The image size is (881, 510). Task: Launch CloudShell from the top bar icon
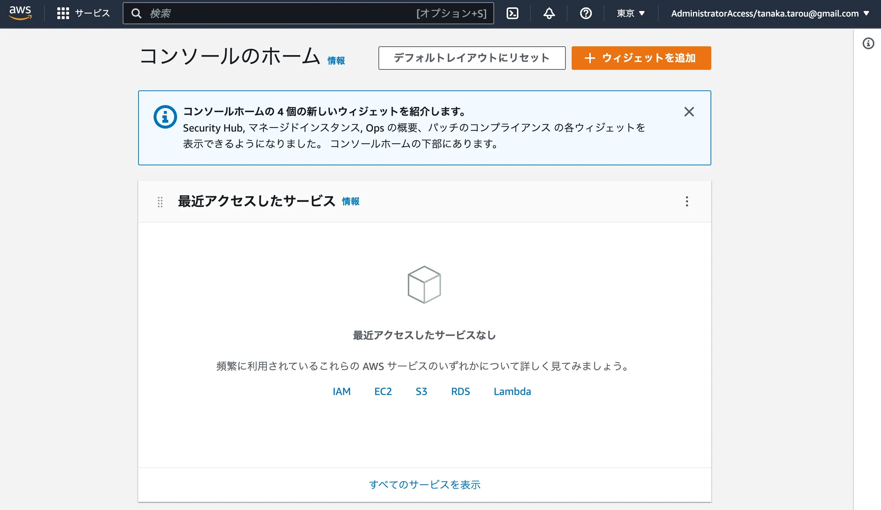click(x=512, y=13)
